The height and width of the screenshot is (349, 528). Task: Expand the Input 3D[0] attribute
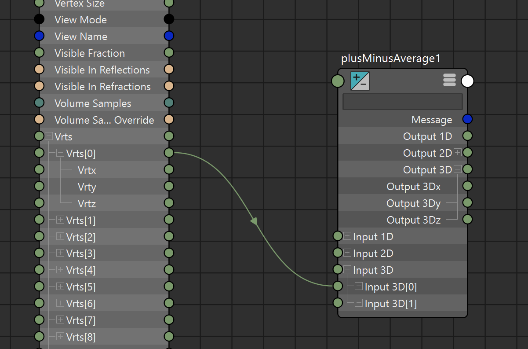click(359, 287)
